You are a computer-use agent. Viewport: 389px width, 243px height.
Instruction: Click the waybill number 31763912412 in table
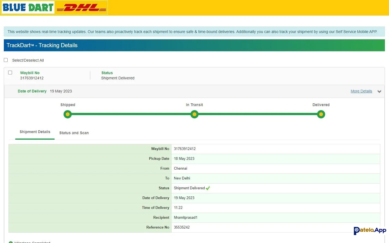coord(185,149)
